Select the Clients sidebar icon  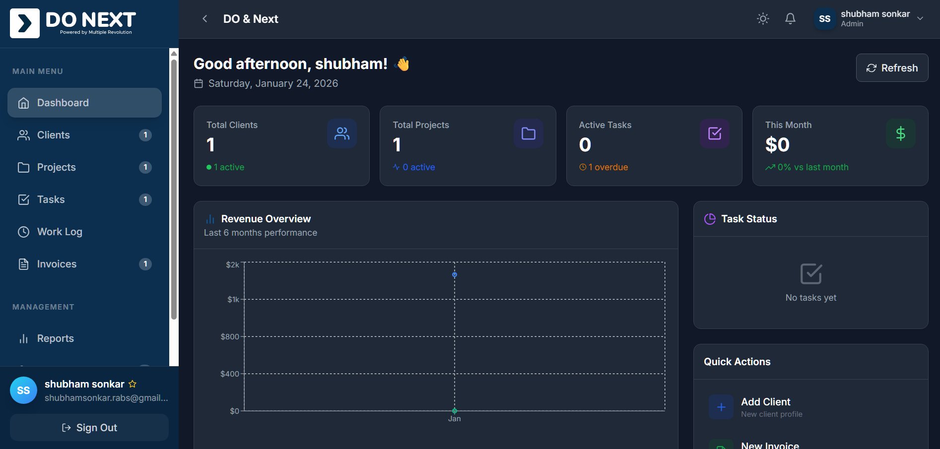point(23,135)
